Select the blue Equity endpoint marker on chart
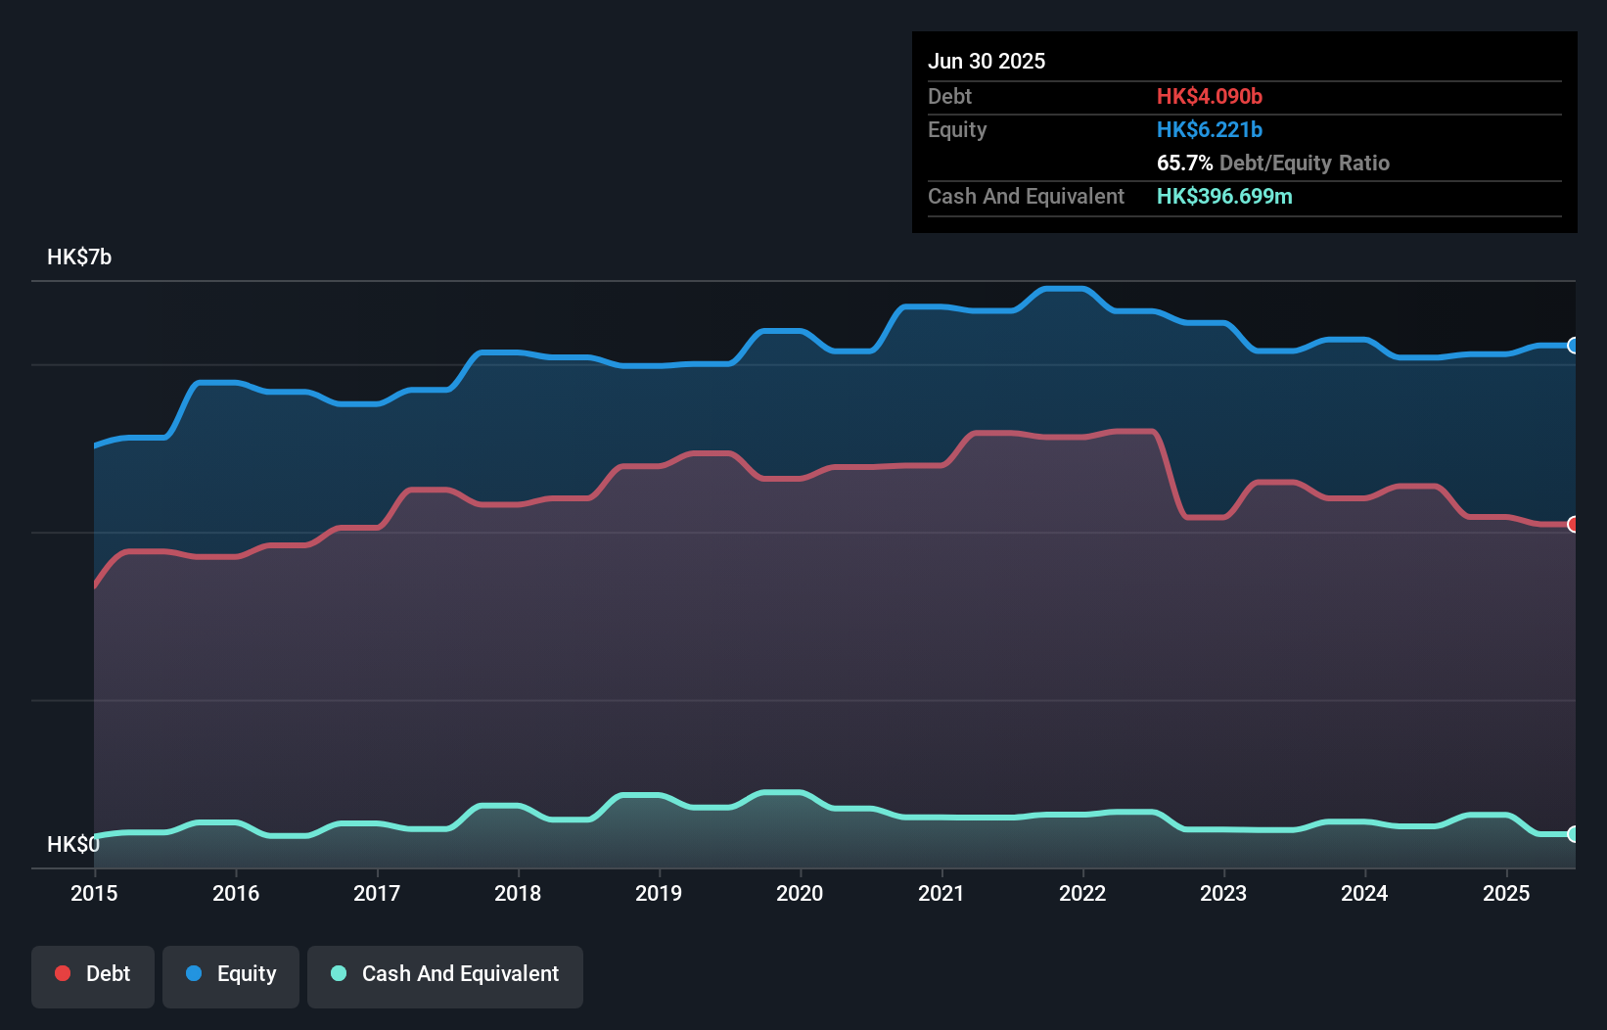This screenshot has height=1030, width=1607. (x=1574, y=346)
